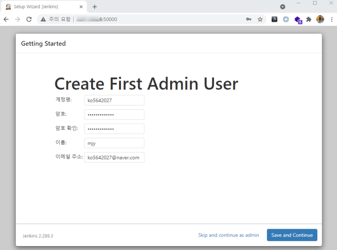Viewport: 337px width, 250px height.
Task: Go back with the browser back arrow
Action: coord(6,19)
